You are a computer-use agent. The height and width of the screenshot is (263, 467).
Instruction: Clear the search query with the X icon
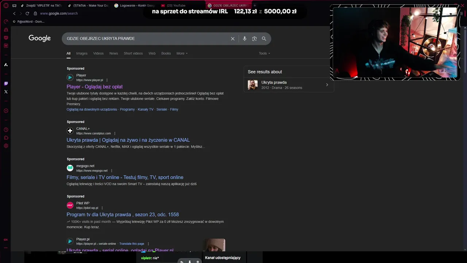233,39
